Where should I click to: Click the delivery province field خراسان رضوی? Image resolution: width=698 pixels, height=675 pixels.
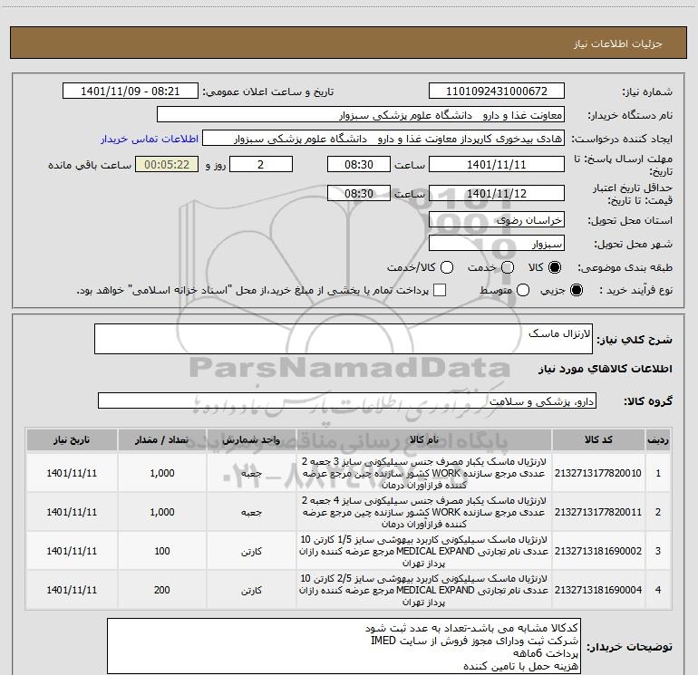click(497, 220)
